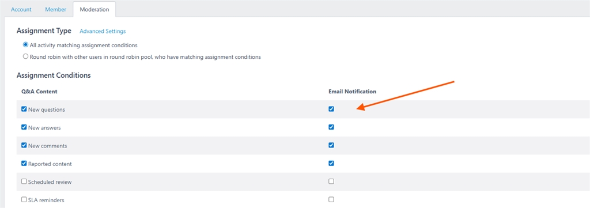Switch to the Account tab

21,9
